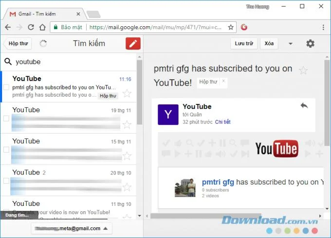
Task: Click the Xóa button
Action: 269,44
